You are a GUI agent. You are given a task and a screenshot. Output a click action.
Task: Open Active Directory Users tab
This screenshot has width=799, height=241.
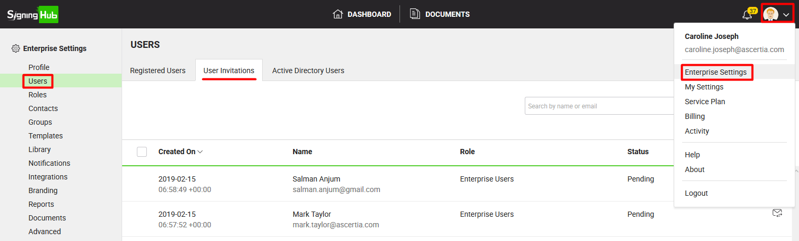click(308, 71)
